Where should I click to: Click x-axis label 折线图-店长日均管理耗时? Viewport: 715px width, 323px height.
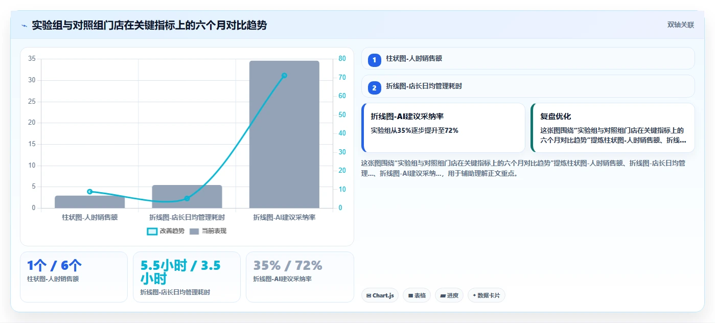187,217
